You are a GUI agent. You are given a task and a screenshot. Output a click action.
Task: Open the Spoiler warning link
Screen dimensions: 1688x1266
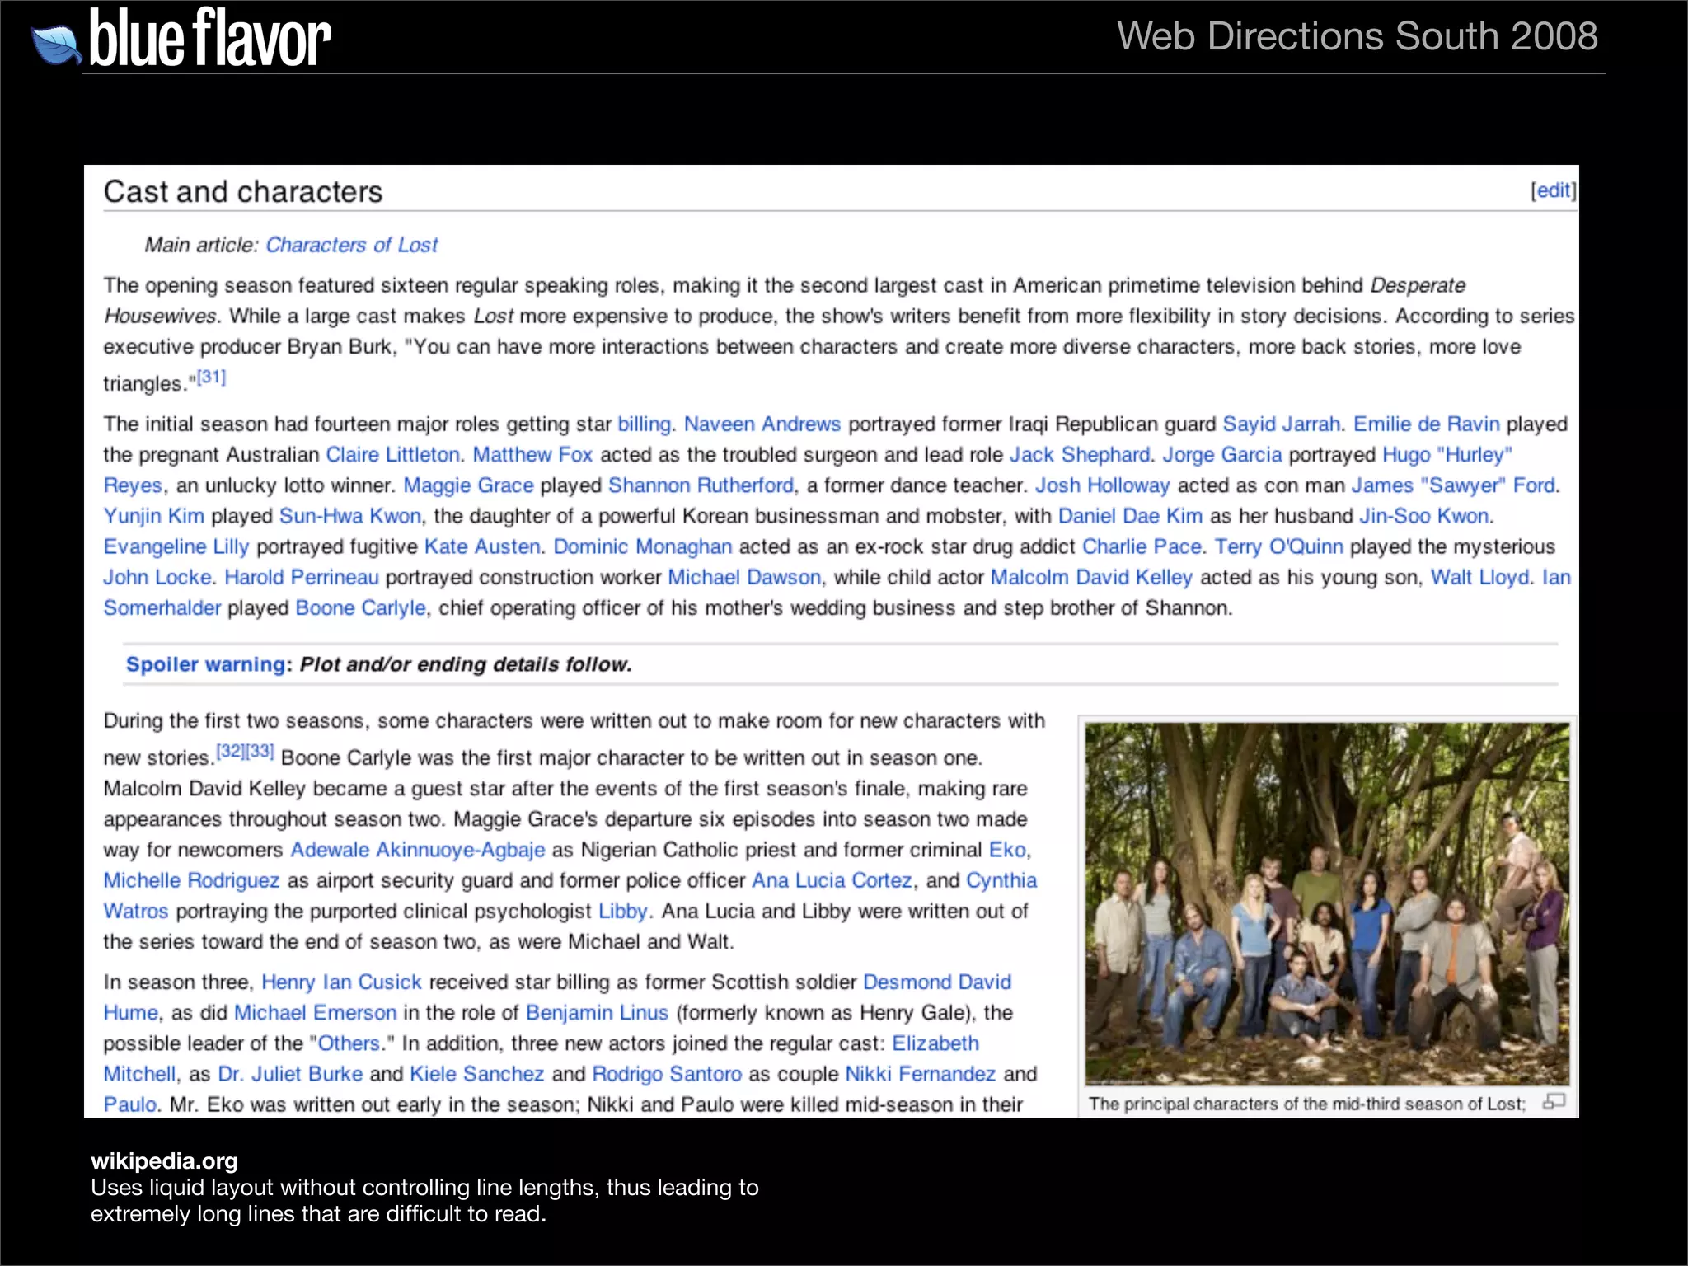tap(205, 664)
